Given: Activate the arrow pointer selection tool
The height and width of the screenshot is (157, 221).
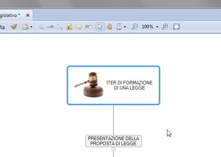Looking at the screenshot, I should click(100, 27).
